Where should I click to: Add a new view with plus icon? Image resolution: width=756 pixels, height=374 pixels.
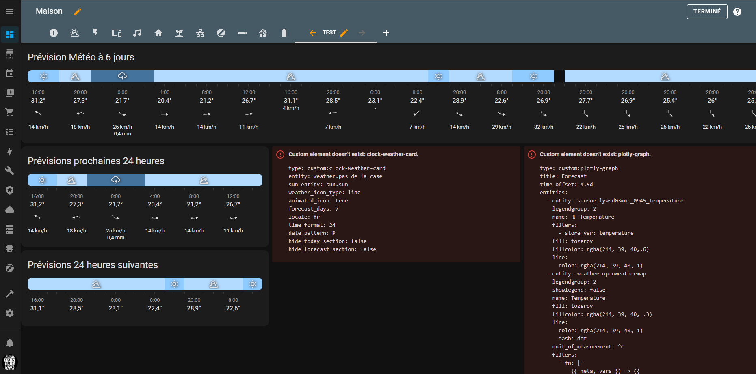[386, 33]
